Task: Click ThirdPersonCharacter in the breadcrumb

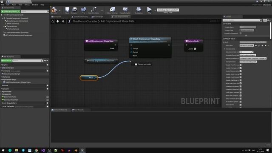Action: pos(85,21)
